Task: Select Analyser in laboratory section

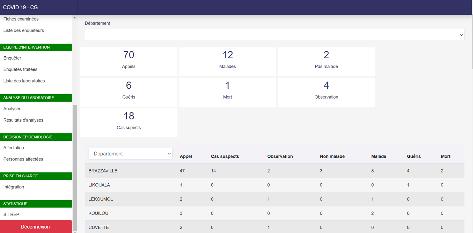Action: click(x=12, y=109)
